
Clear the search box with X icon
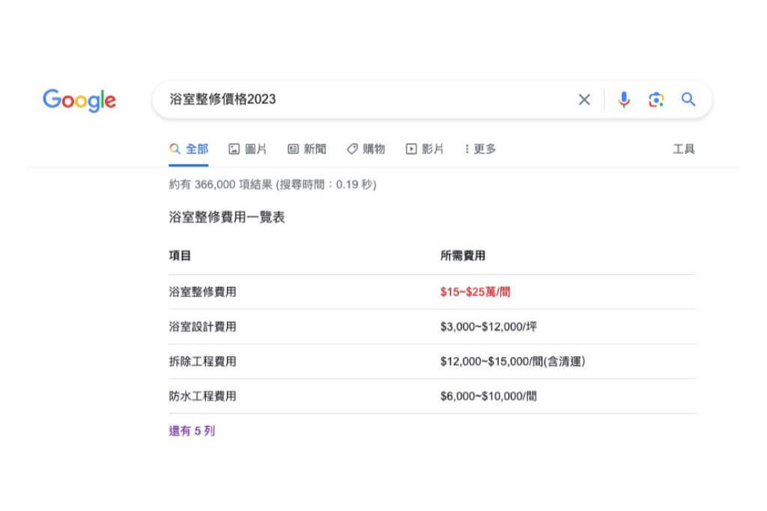(584, 100)
